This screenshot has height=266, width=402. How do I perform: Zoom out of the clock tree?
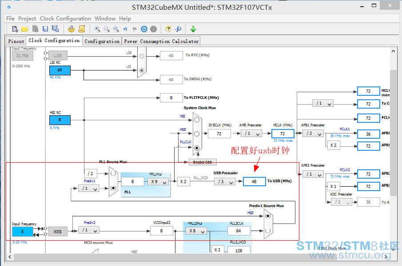tap(116, 29)
